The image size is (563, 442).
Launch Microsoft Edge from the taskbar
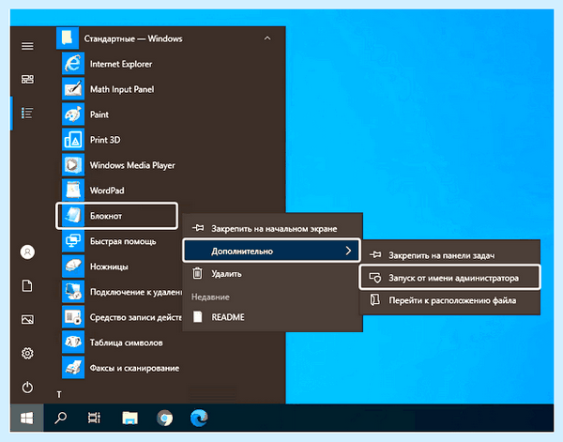pyautogui.click(x=199, y=418)
